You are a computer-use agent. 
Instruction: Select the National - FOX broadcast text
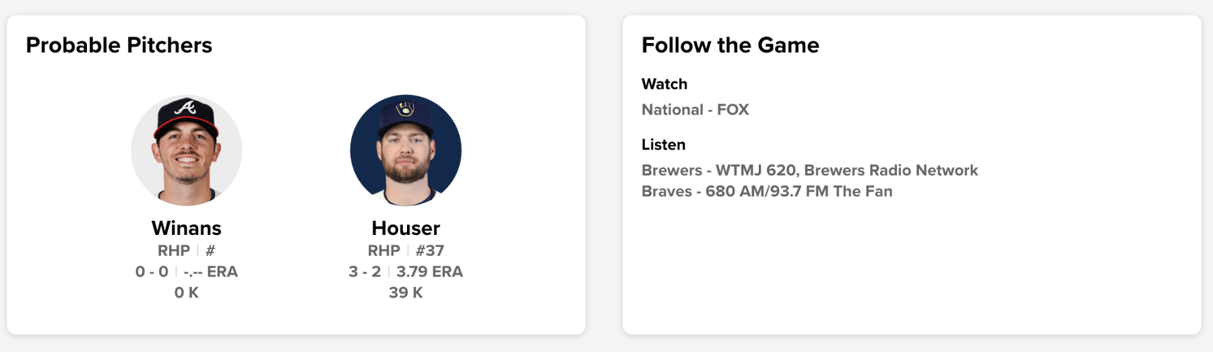point(695,110)
